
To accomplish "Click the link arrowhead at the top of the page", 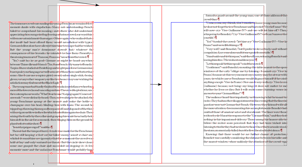I will tap(98, 5).
